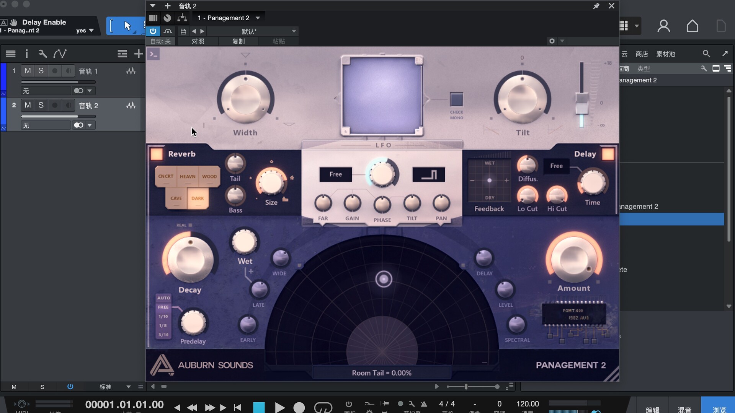Select the DARK reverb type

coord(198,198)
